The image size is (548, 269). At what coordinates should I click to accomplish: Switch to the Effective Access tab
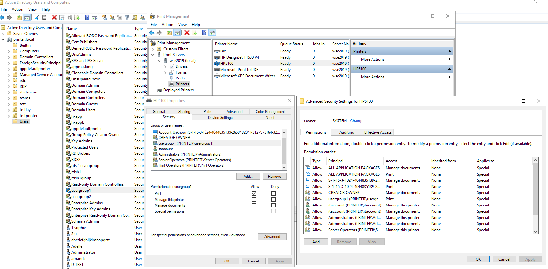point(378,132)
